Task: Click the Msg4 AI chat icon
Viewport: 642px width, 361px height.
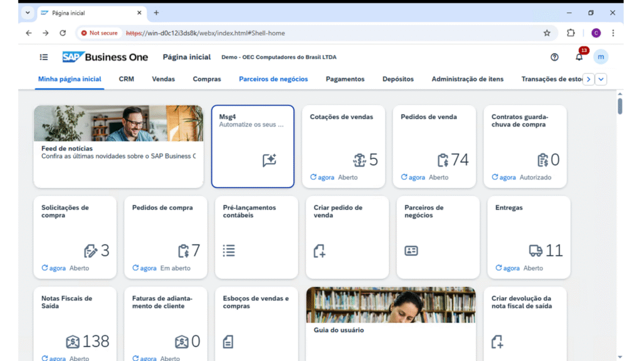Action: [x=269, y=160]
